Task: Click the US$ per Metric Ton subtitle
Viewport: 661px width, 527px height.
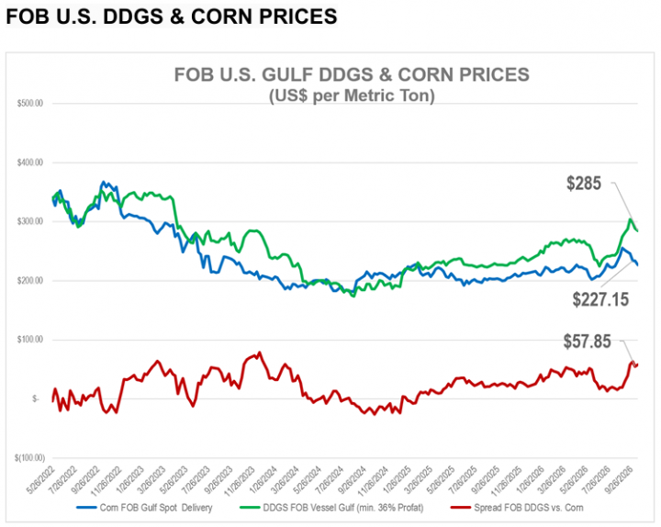Action: point(352,95)
